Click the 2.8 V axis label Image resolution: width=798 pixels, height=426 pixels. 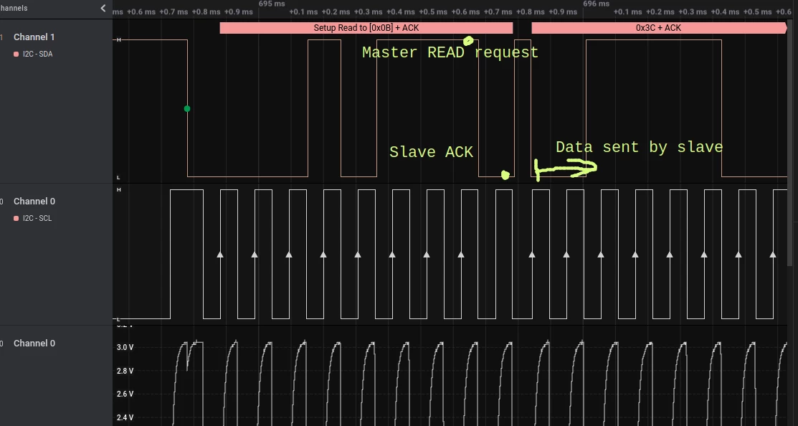pos(125,371)
